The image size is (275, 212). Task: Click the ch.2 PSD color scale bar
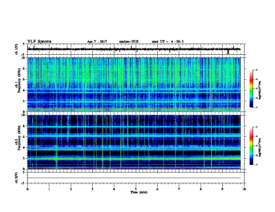[251, 146]
